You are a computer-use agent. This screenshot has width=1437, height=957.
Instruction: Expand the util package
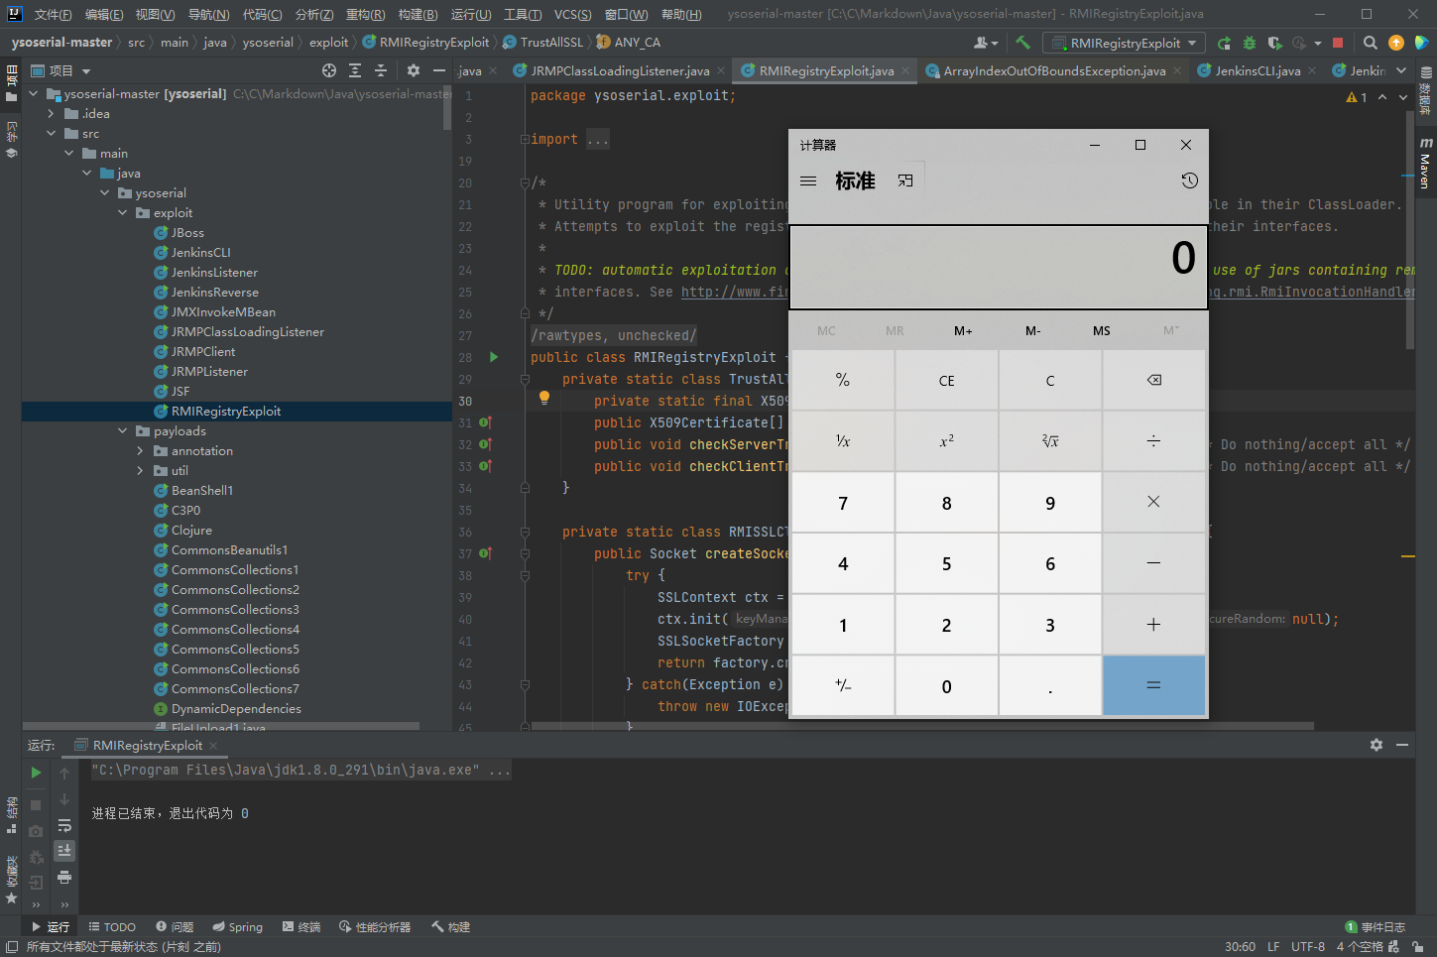click(x=140, y=471)
